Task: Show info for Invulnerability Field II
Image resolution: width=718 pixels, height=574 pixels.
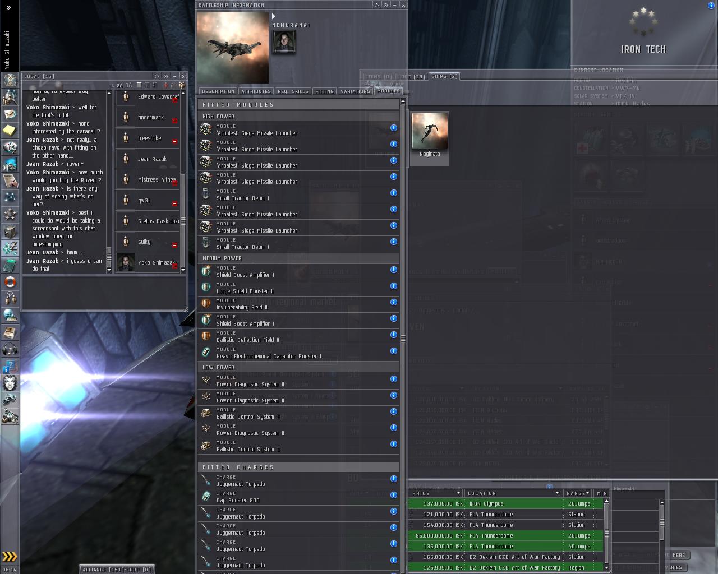Action: point(394,302)
